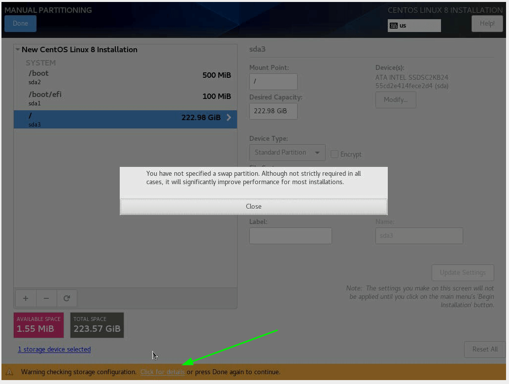Click the warning triangle icon in status bar
509x384 pixels.
click(9, 372)
